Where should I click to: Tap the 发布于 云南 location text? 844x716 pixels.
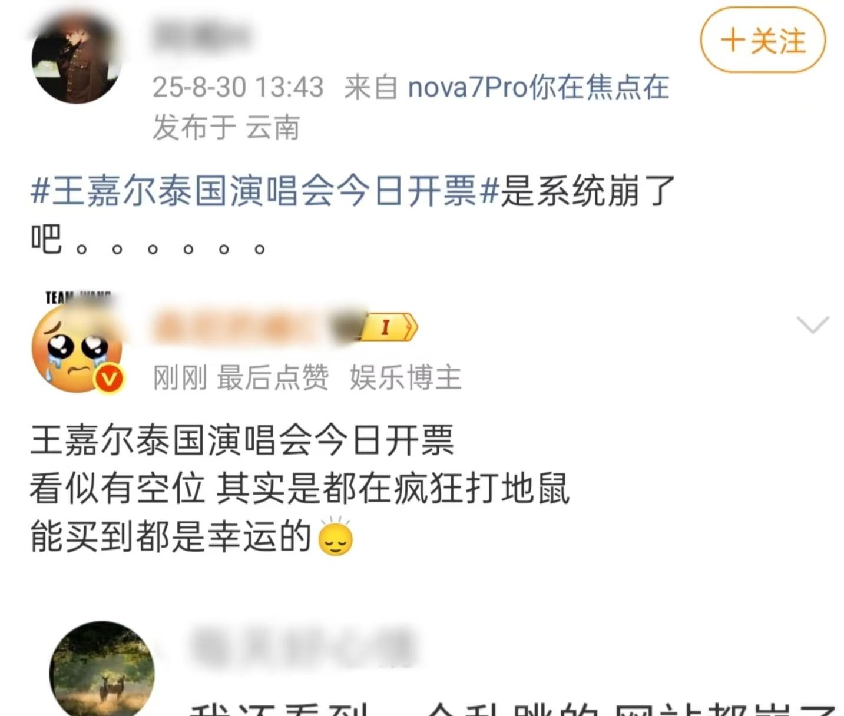226,127
